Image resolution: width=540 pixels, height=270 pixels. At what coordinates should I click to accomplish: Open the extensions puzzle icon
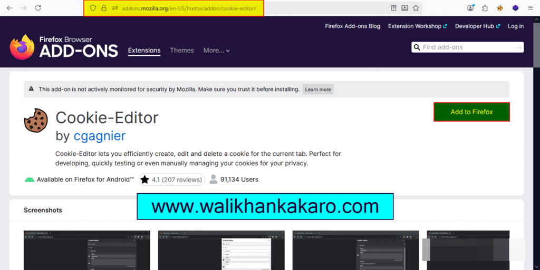click(485, 8)
